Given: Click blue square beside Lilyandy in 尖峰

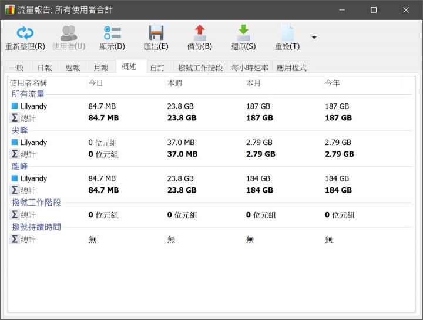Looking at the screenshot, I should (15, 142).
